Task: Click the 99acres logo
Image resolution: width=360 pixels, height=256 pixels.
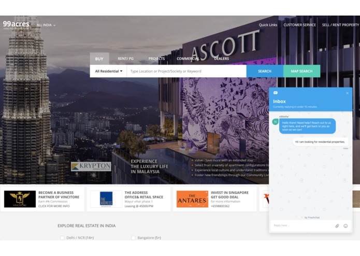Action: click(16, 24)
